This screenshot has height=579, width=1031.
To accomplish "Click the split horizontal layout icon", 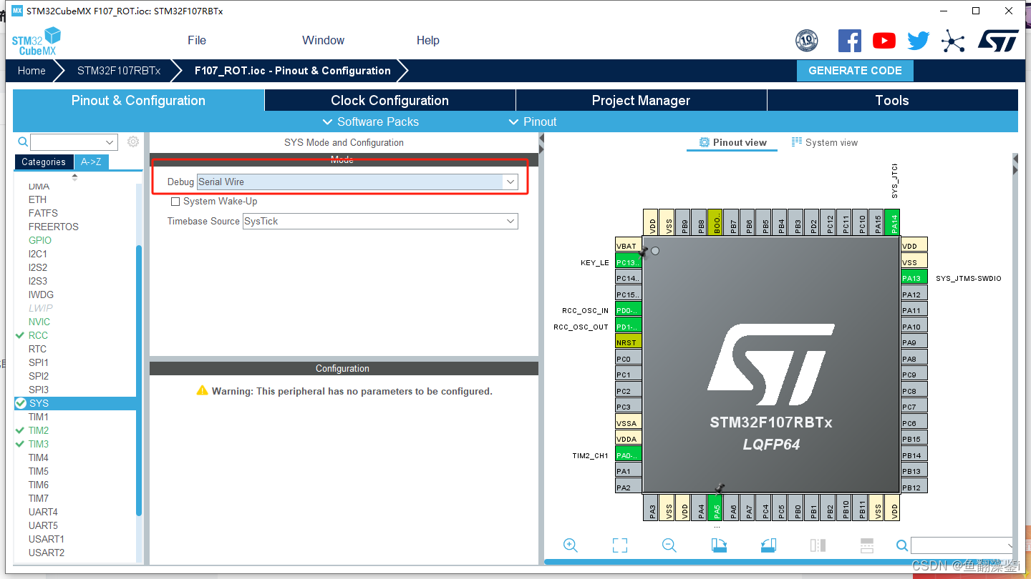I will pyautogui.click(x=867, y=545).
